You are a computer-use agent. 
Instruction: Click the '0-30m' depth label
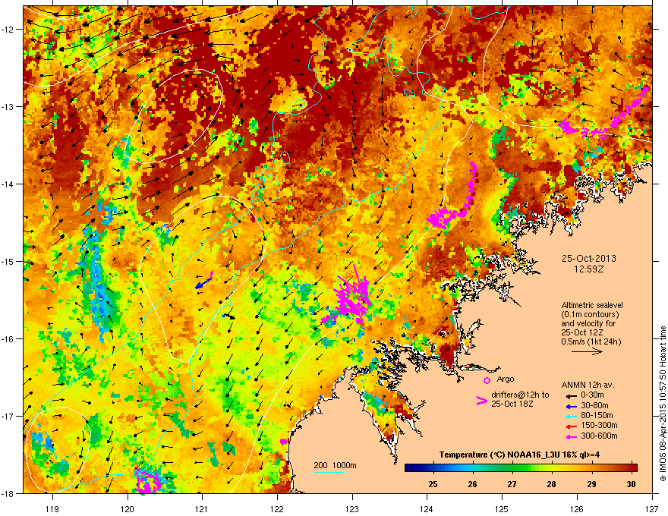[592, 395]
